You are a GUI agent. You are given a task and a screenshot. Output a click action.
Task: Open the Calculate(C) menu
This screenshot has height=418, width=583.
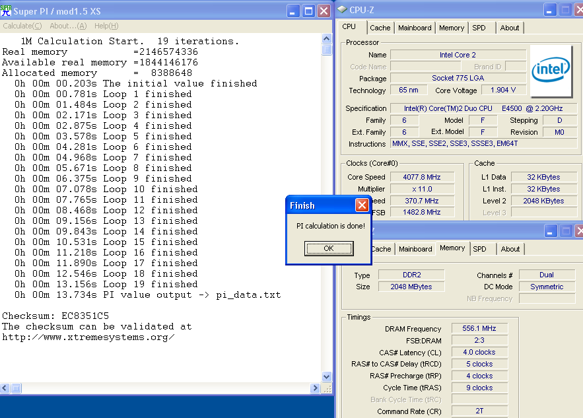[x=22, y=26]
